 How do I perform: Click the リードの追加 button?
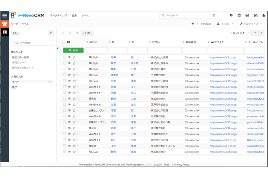point(201,24)
